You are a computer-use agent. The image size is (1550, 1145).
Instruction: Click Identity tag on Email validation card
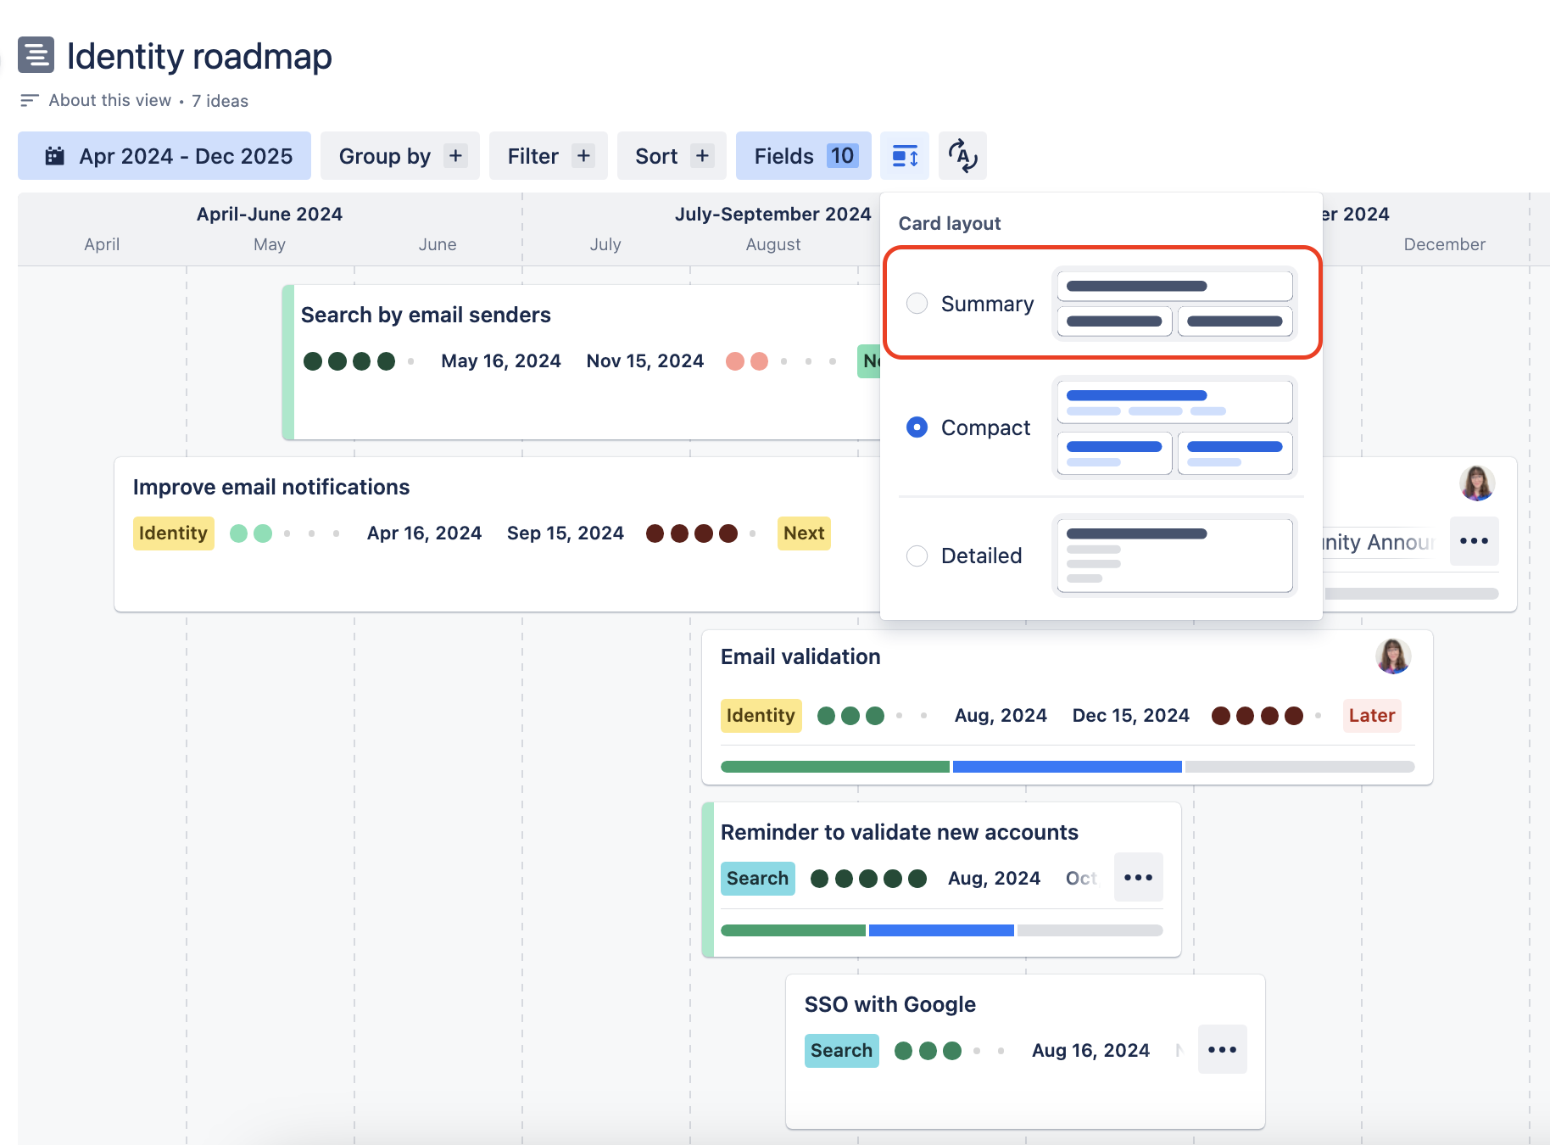pos(761,716)
